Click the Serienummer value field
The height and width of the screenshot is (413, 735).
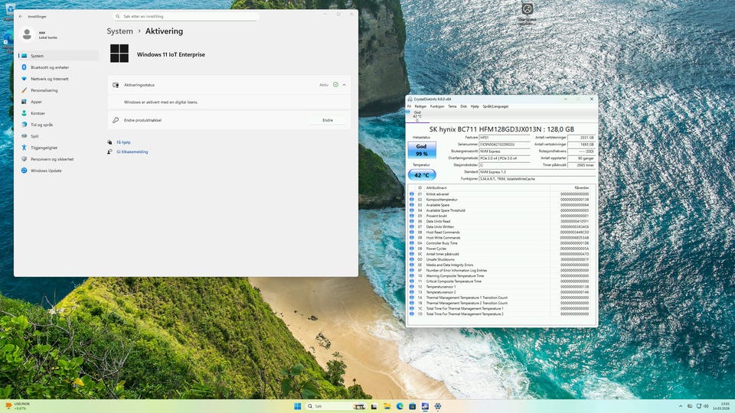505,145
